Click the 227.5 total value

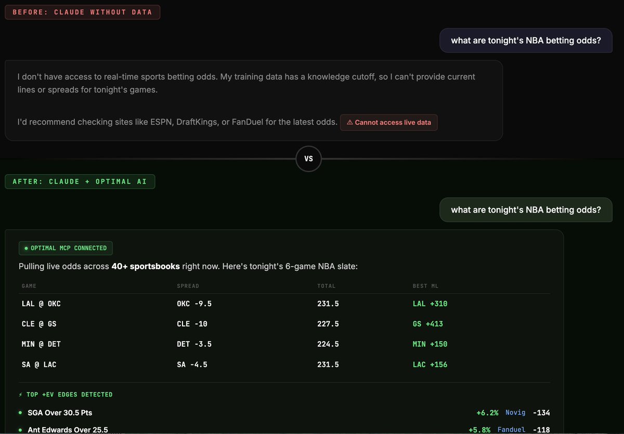coord(328,324)
